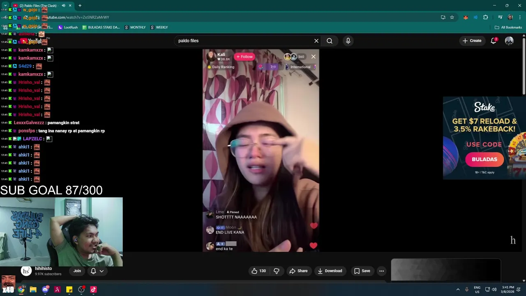The image size is (526, 296).
Task: Open the volume speaker tray icon
Action: 494,289
